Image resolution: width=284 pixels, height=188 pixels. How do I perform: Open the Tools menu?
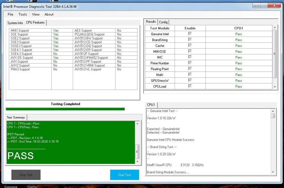coord(23,14)
